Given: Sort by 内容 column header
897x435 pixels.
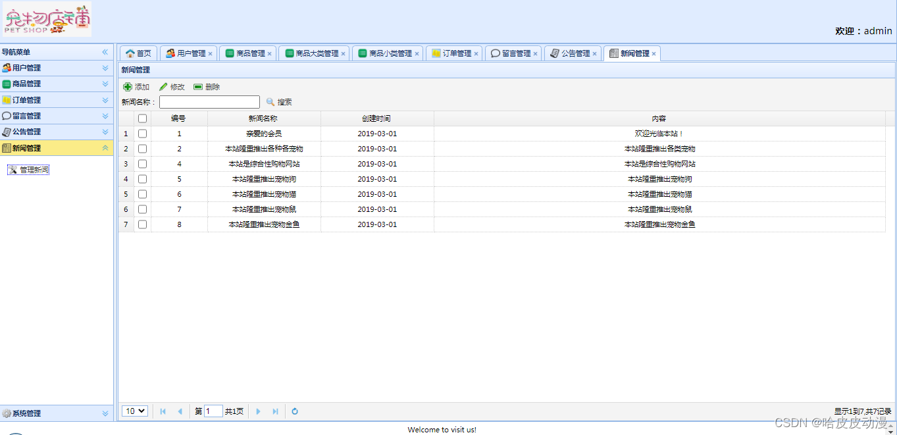Looking at the screenshot, I should 659,118.
